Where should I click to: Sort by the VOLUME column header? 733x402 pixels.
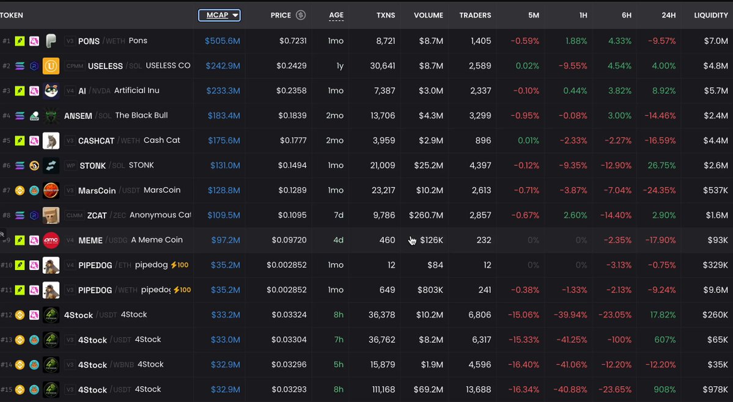click(428, 15)
